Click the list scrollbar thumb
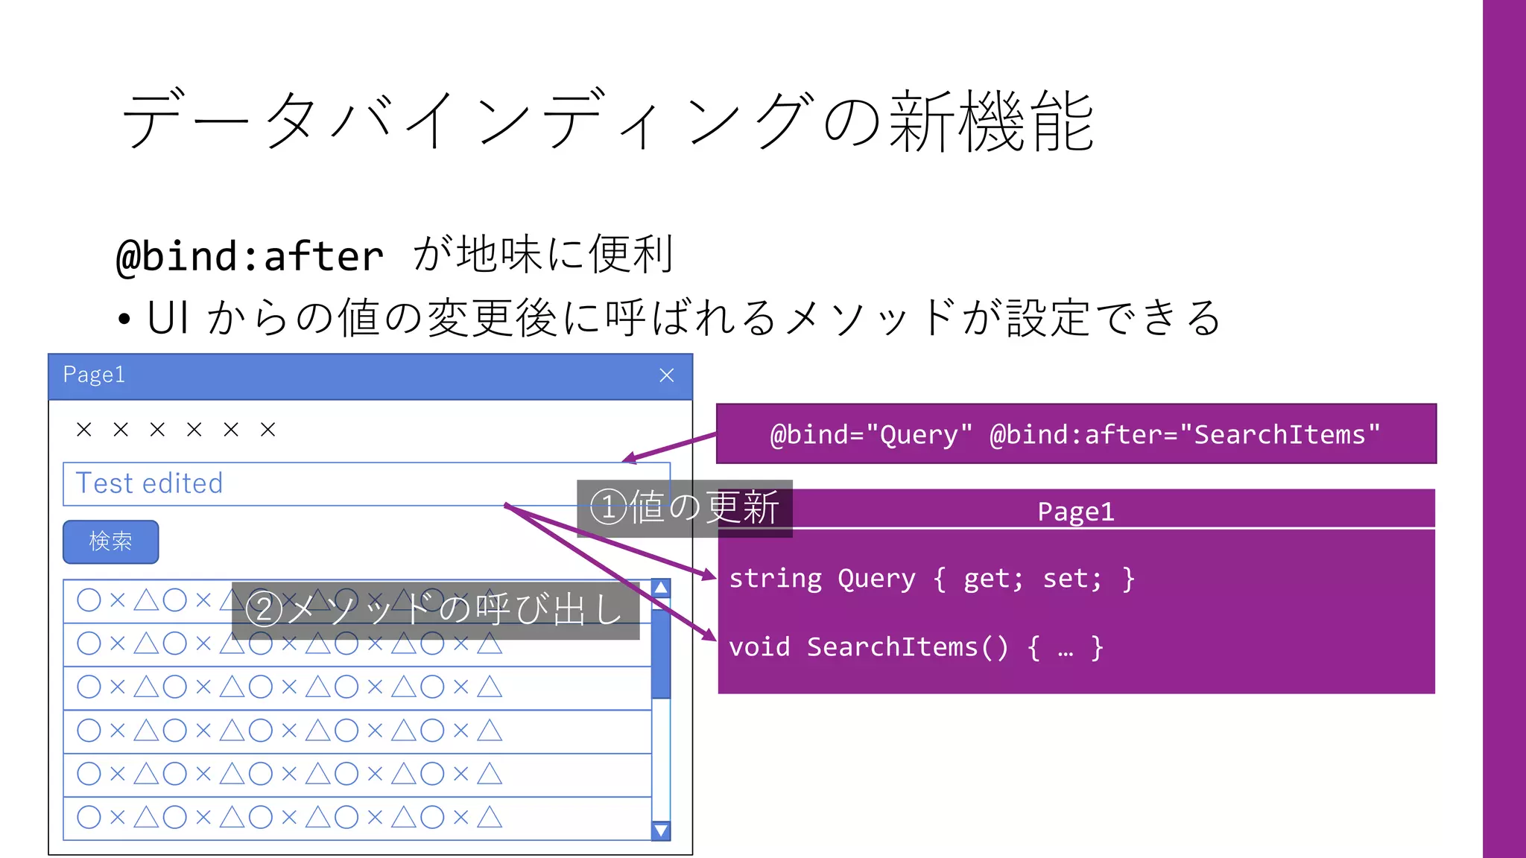Screen dimensions: 1526x858 661,654
